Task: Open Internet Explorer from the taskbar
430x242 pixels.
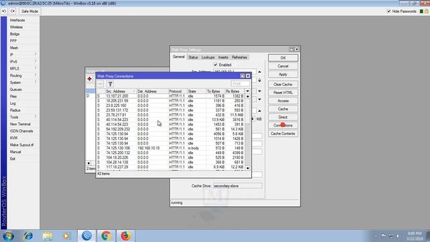Action: click(28, 236)
